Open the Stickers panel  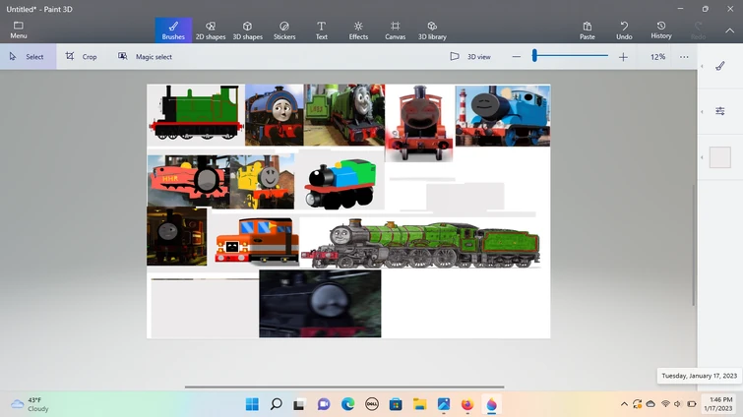[284, 30]
